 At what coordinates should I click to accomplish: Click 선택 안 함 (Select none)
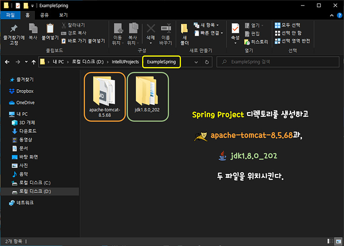pos(289,33)
